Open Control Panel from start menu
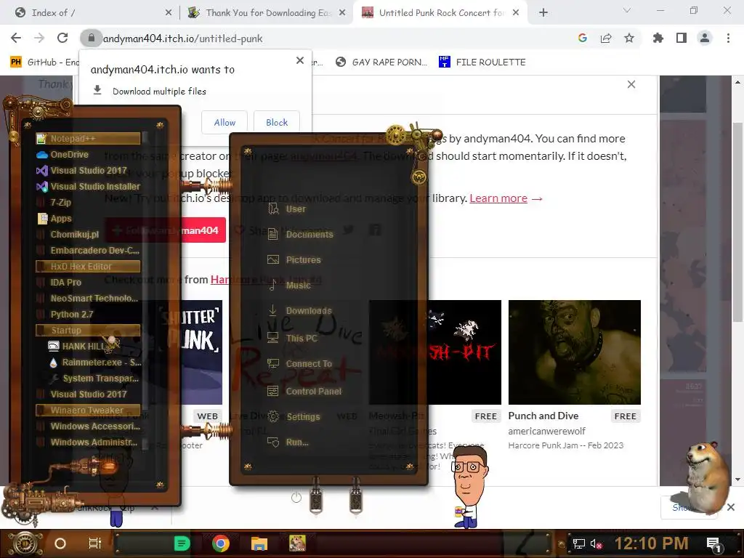This screenshot has width=744, height=558. (x=304, y=392)
